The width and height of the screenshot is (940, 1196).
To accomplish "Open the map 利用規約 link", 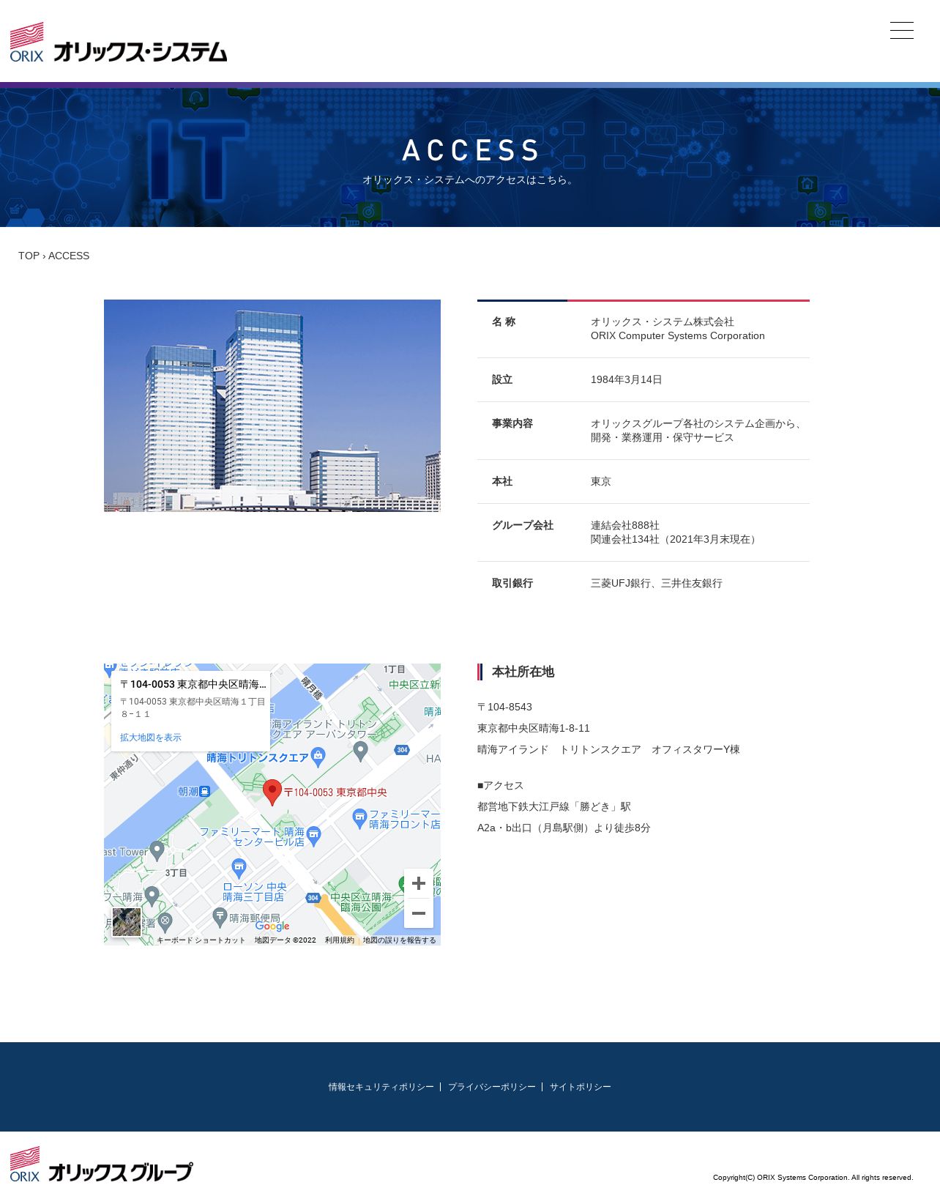I will [340, 940].
